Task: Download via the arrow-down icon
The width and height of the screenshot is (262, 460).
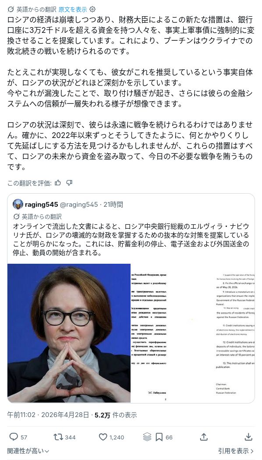Action: (x=248, y=437)
